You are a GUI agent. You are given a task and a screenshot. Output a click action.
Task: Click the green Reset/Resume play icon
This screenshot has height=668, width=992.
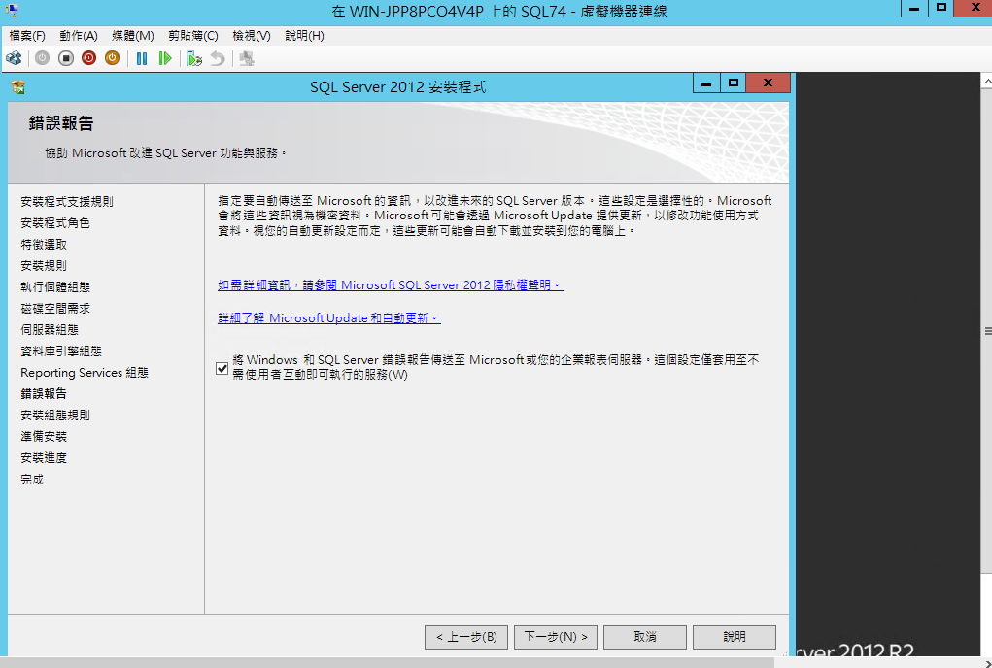coord(165,59)
